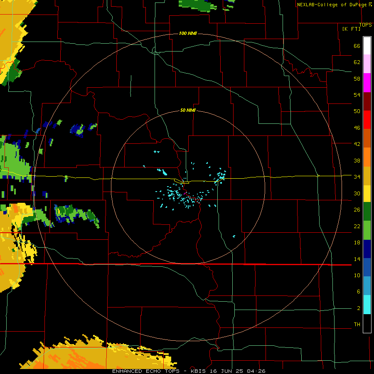This screenshot has height=374, width=374.
Task: Click the dark red 54 kft legend swatch
Action: click(x=367, y=101)
